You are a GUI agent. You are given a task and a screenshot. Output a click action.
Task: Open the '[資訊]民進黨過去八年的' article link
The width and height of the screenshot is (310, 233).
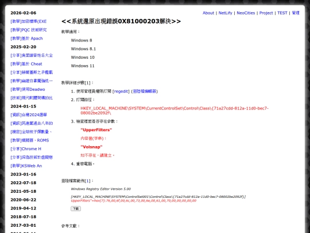[x=32, y=123]
